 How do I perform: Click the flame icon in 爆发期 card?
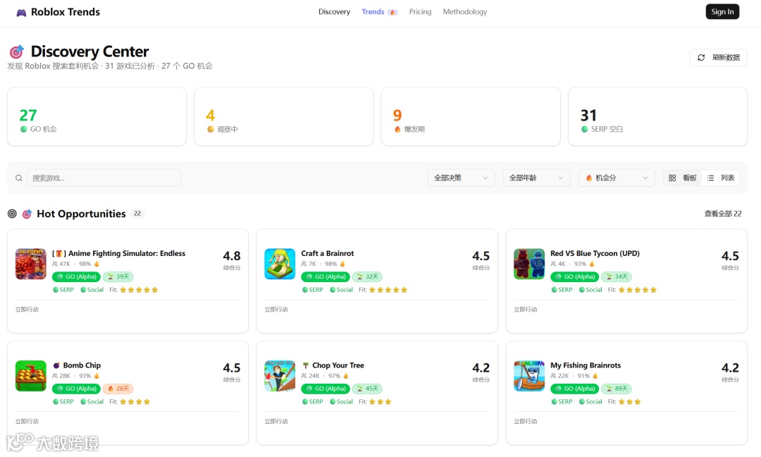(x=397, y=129)
